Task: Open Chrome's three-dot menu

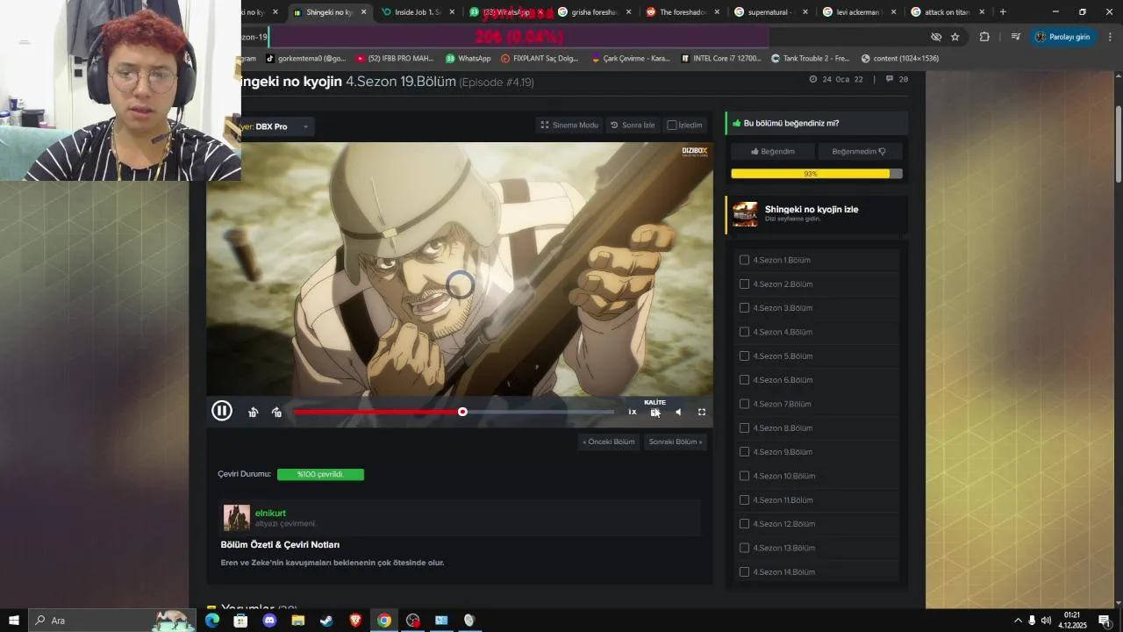Action: 1110,37
